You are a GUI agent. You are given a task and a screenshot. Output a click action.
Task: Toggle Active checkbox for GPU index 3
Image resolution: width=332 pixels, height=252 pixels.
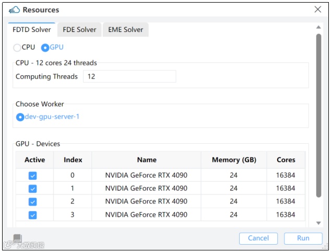tap(32, 215)
